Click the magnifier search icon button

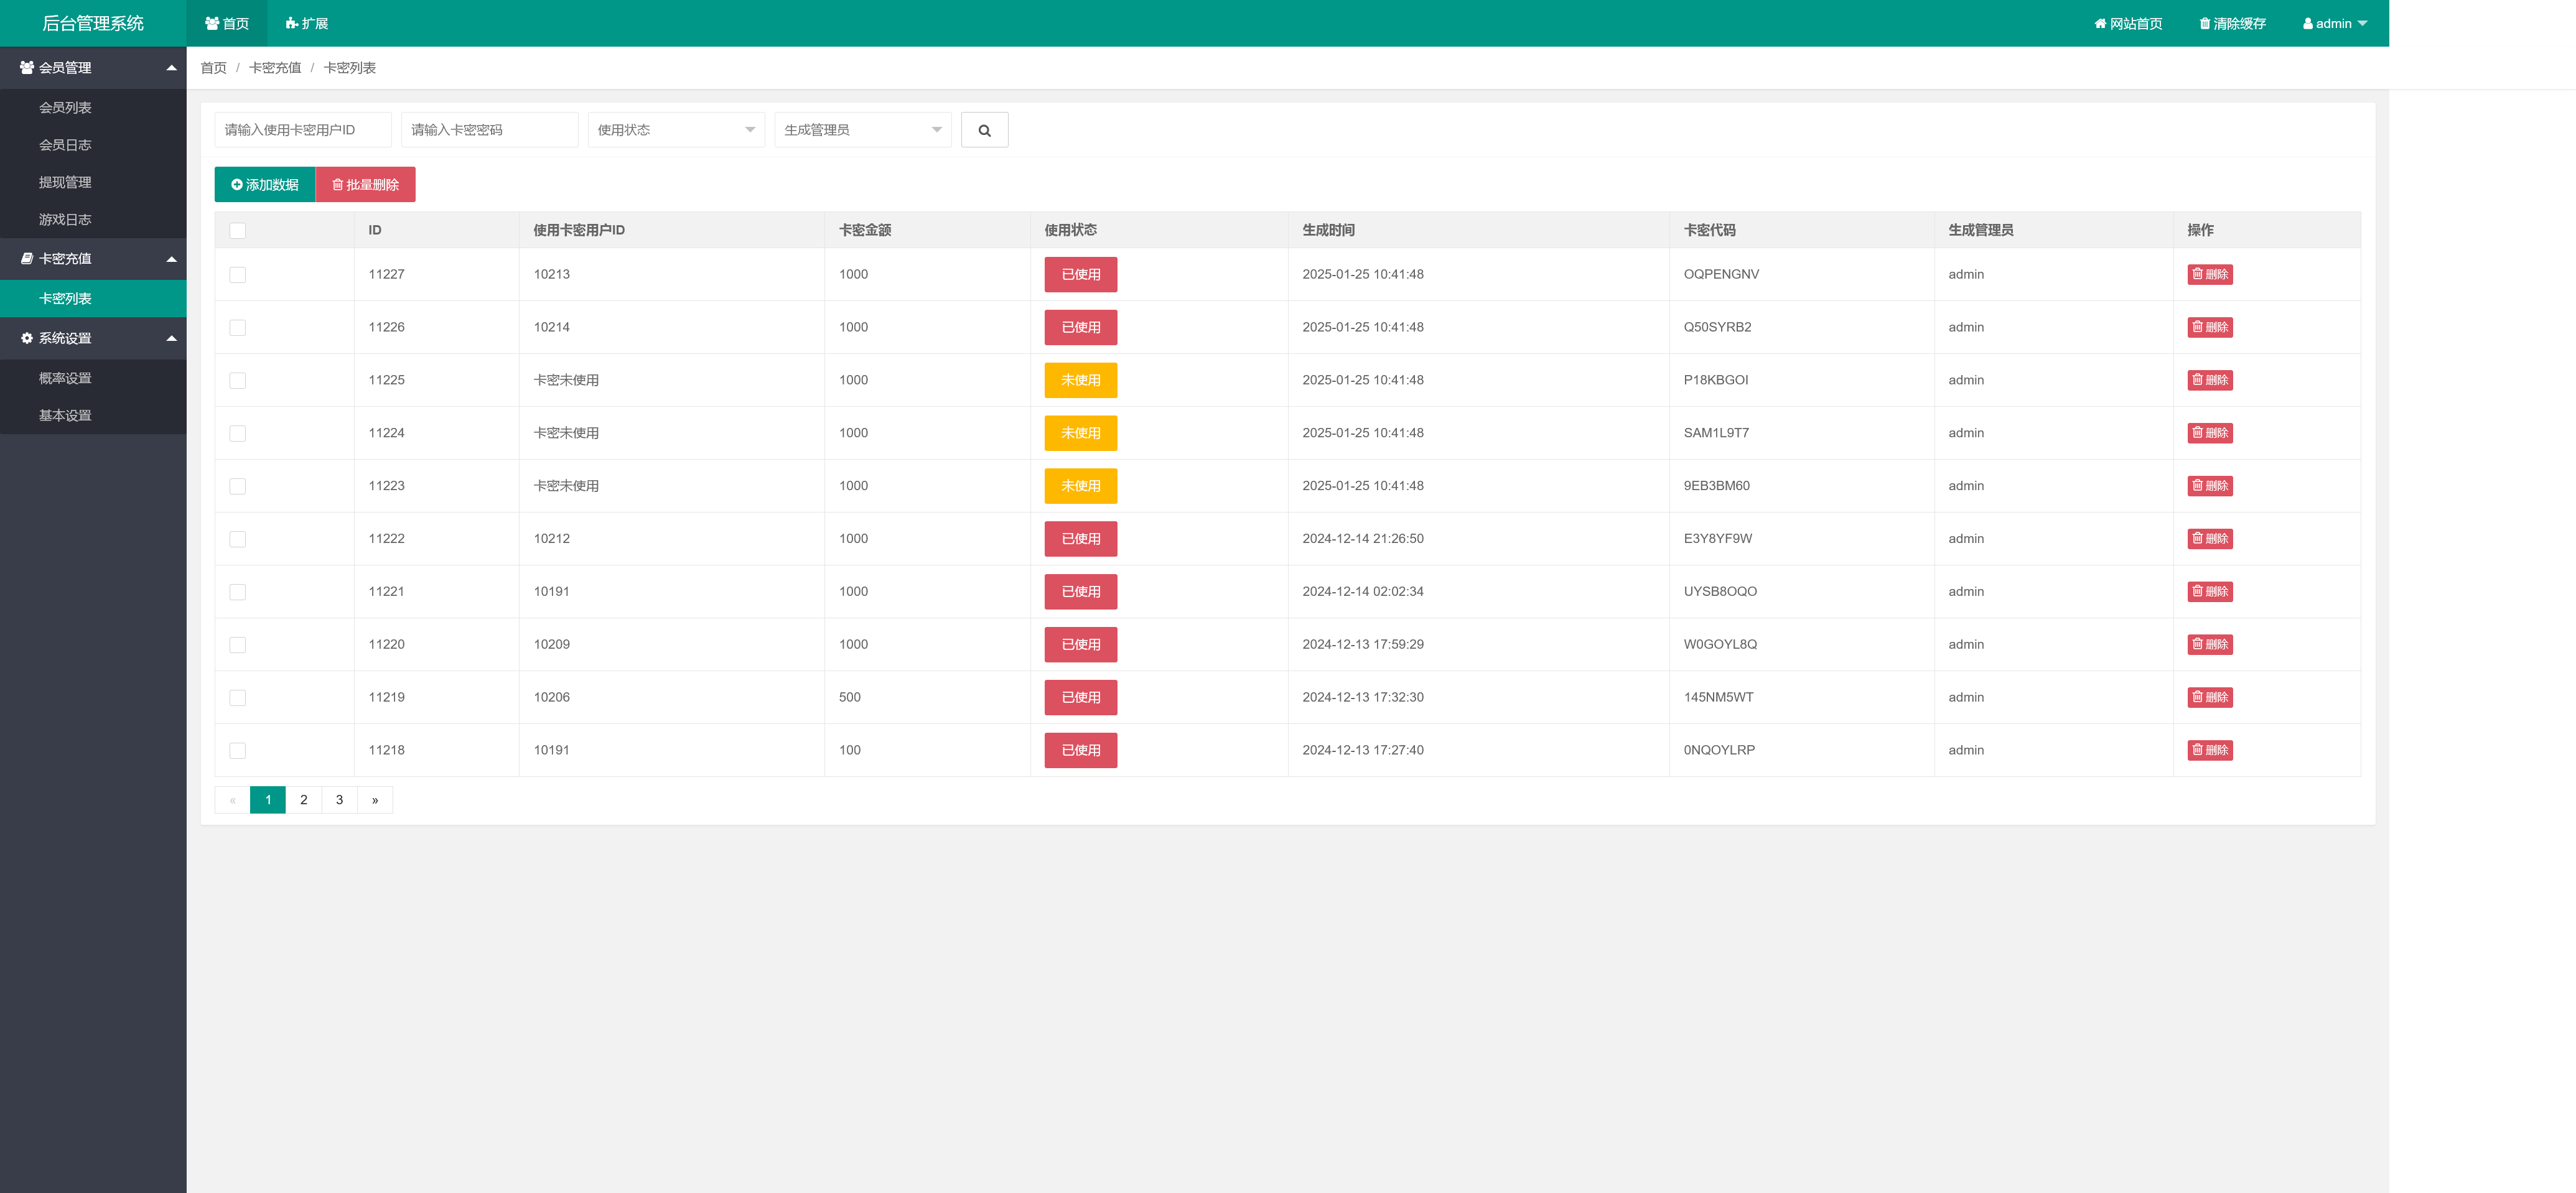coord(984,130)
